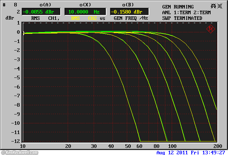Click the SWP TERMINATED status line
The height and width of the screenshot is (155, 228).
click(x=182, y=18)
